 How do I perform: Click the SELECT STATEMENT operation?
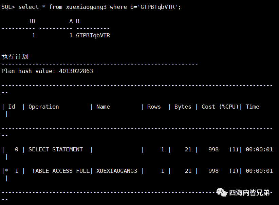point(56,149)
